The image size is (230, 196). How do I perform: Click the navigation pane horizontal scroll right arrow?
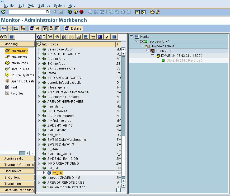[x=32, y=153]
